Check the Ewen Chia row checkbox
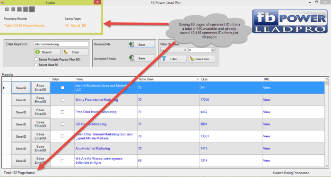This screenshot has height=177, width=331. tap(62, 136)
